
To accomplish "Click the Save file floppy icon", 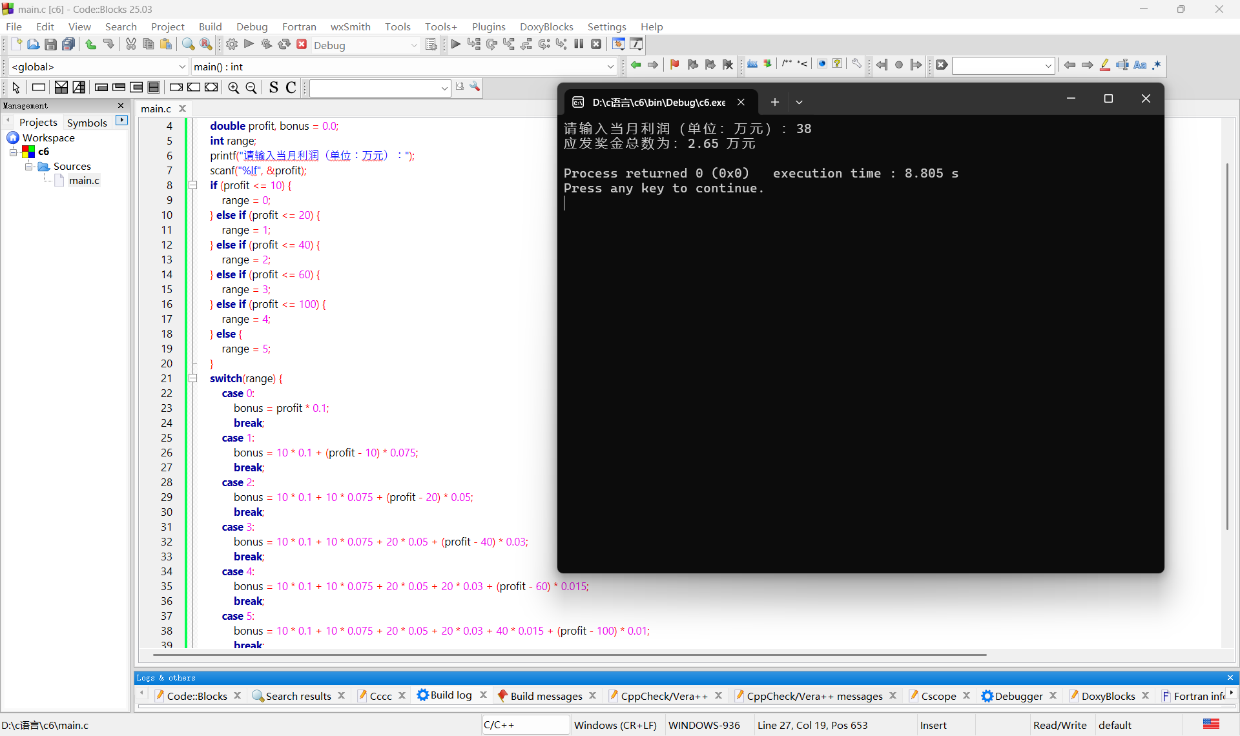I will [x=50, y=45].
